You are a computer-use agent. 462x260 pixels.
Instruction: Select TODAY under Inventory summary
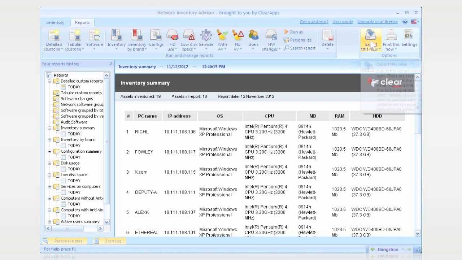[x=74, y=134]
